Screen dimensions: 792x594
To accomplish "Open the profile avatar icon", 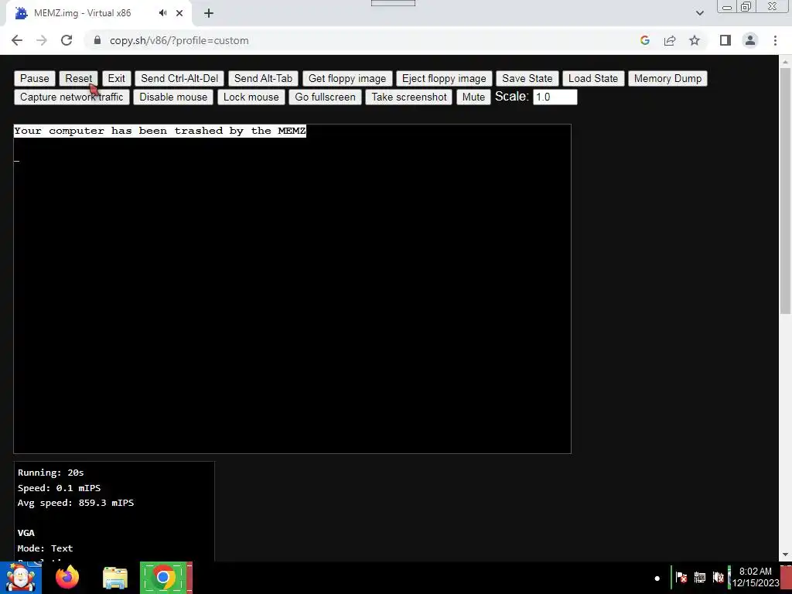I will [750, 40].
